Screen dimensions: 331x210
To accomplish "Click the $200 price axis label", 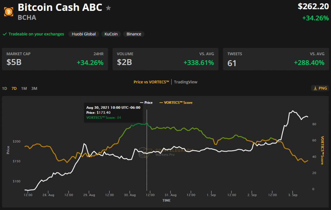I will point(17,141).
